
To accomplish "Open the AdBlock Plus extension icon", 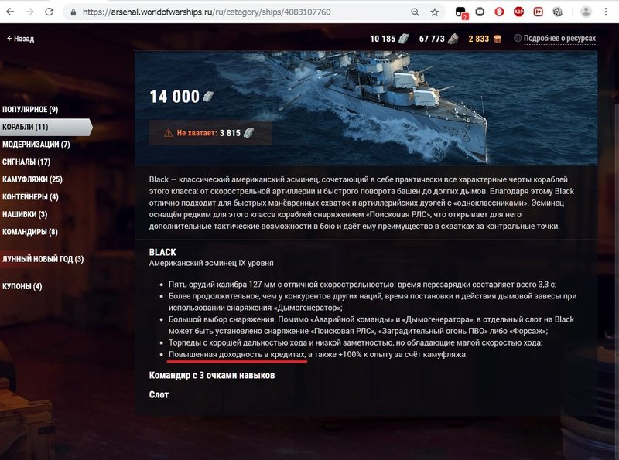I will (518, 12).
